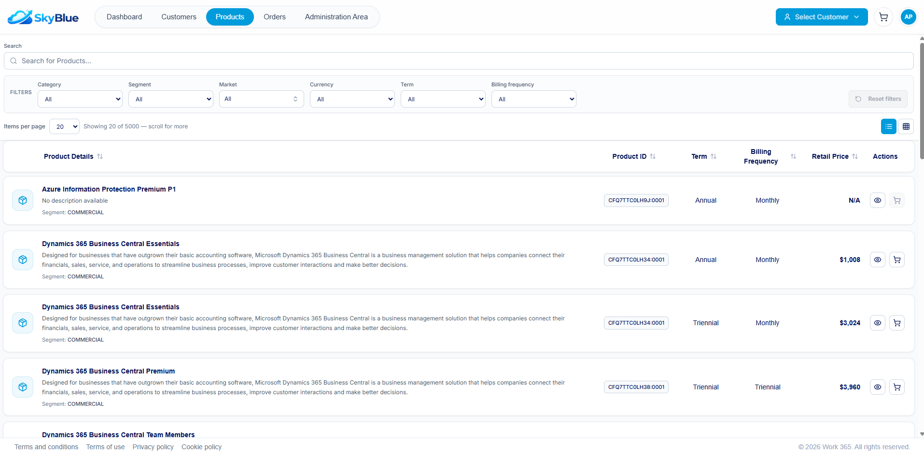924x455 pixels.
Task: Focus the Search for Products field
Action: (459, 61)
